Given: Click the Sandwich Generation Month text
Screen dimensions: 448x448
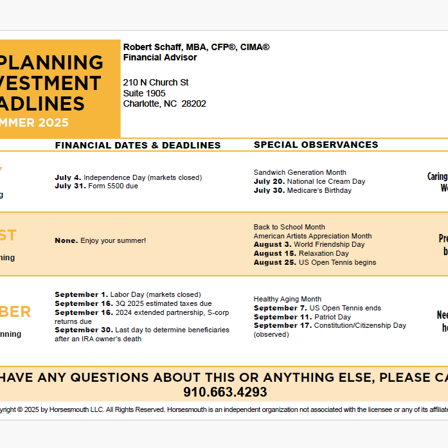Looking at the screenshot, I should pos(300,172).
